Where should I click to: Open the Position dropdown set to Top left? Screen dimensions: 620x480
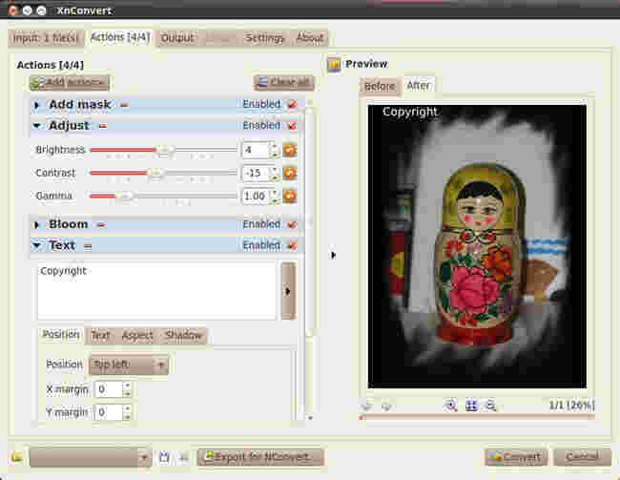click(x=129, y=365)
